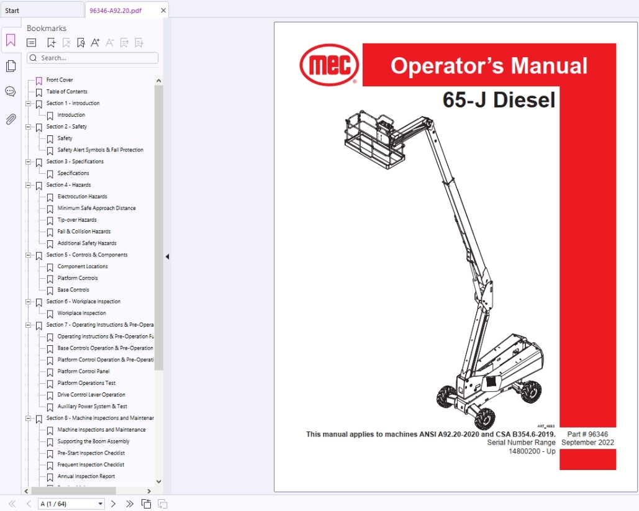Click the expand all bookmarks icon
The height and width of the screenshot is (511, 639).
[124, 43]
